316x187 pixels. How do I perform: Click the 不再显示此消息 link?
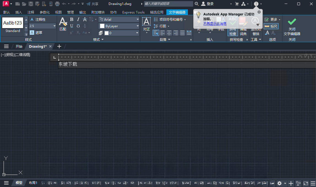point(215,24)
